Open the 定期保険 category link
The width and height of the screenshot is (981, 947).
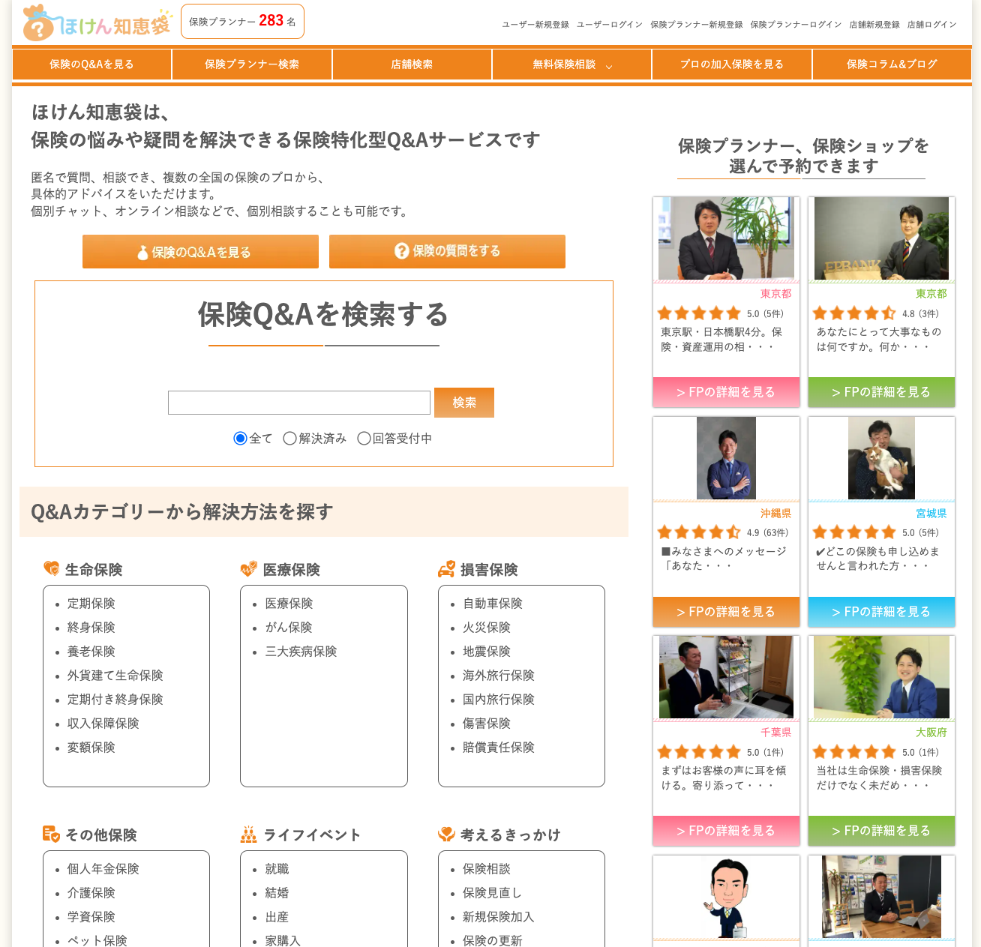point(91,604)
